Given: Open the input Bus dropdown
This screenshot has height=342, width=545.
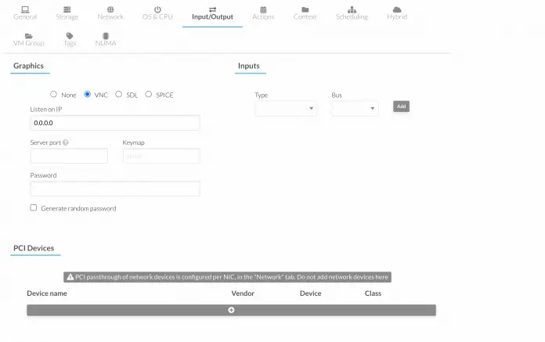Looking at the screenshot, I should click(355, 109).
